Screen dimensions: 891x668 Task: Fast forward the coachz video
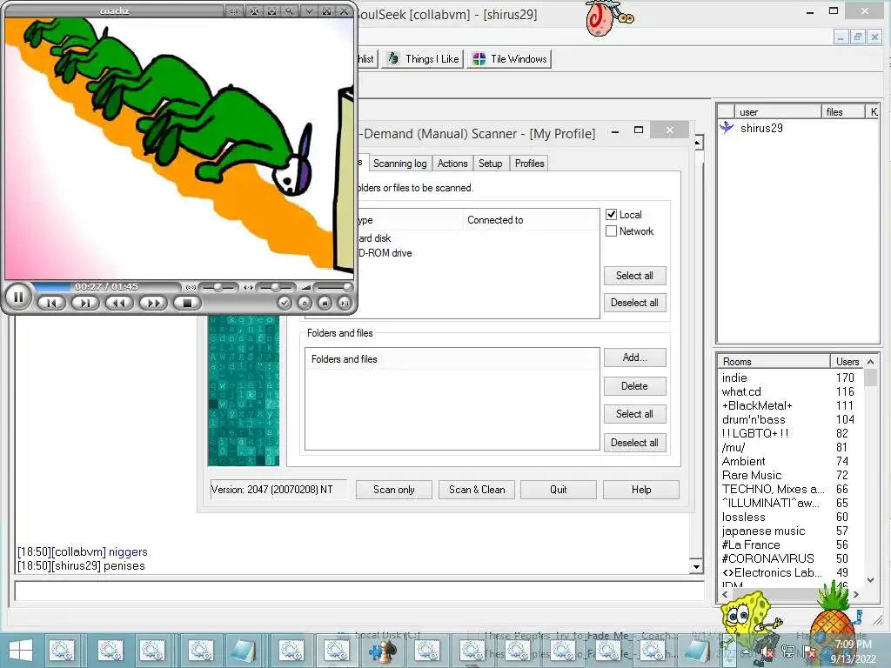coord(153,304)
